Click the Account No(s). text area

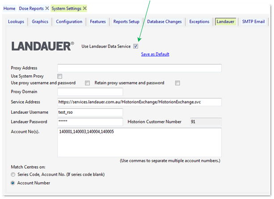139,142
